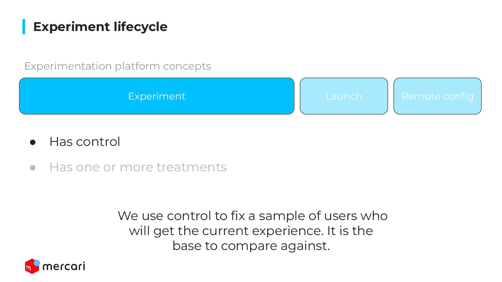Click the mercari wordmark text
Viewport: 502px width, 282px height.
(x=64, y=267)
